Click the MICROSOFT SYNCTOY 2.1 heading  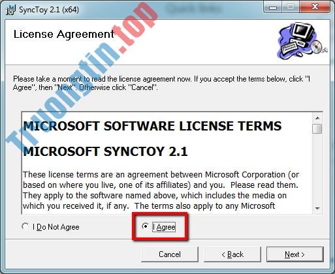[x=105, y=151]
